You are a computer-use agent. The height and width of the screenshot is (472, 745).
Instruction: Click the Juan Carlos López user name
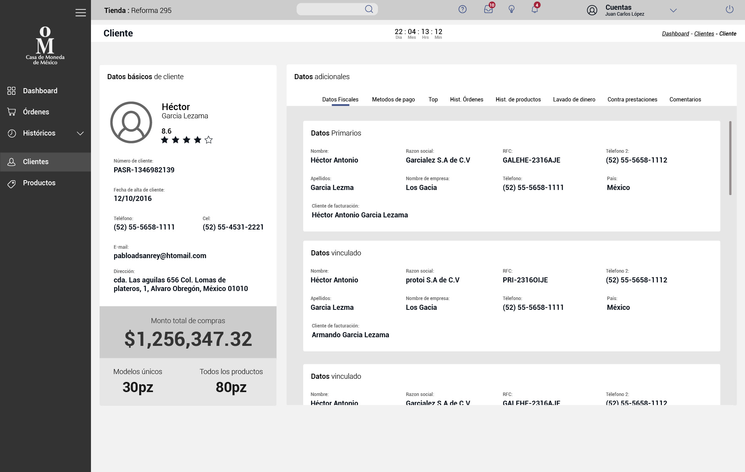[x=625, y=14]
